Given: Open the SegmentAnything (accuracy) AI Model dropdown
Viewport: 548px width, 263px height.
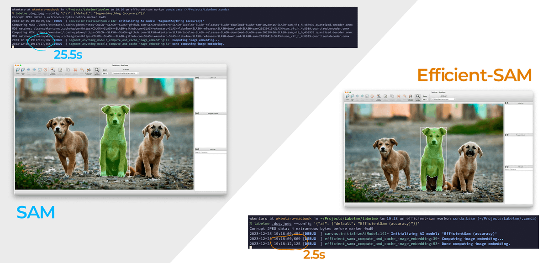Looking at the screenshot, I should click(126, 73).
